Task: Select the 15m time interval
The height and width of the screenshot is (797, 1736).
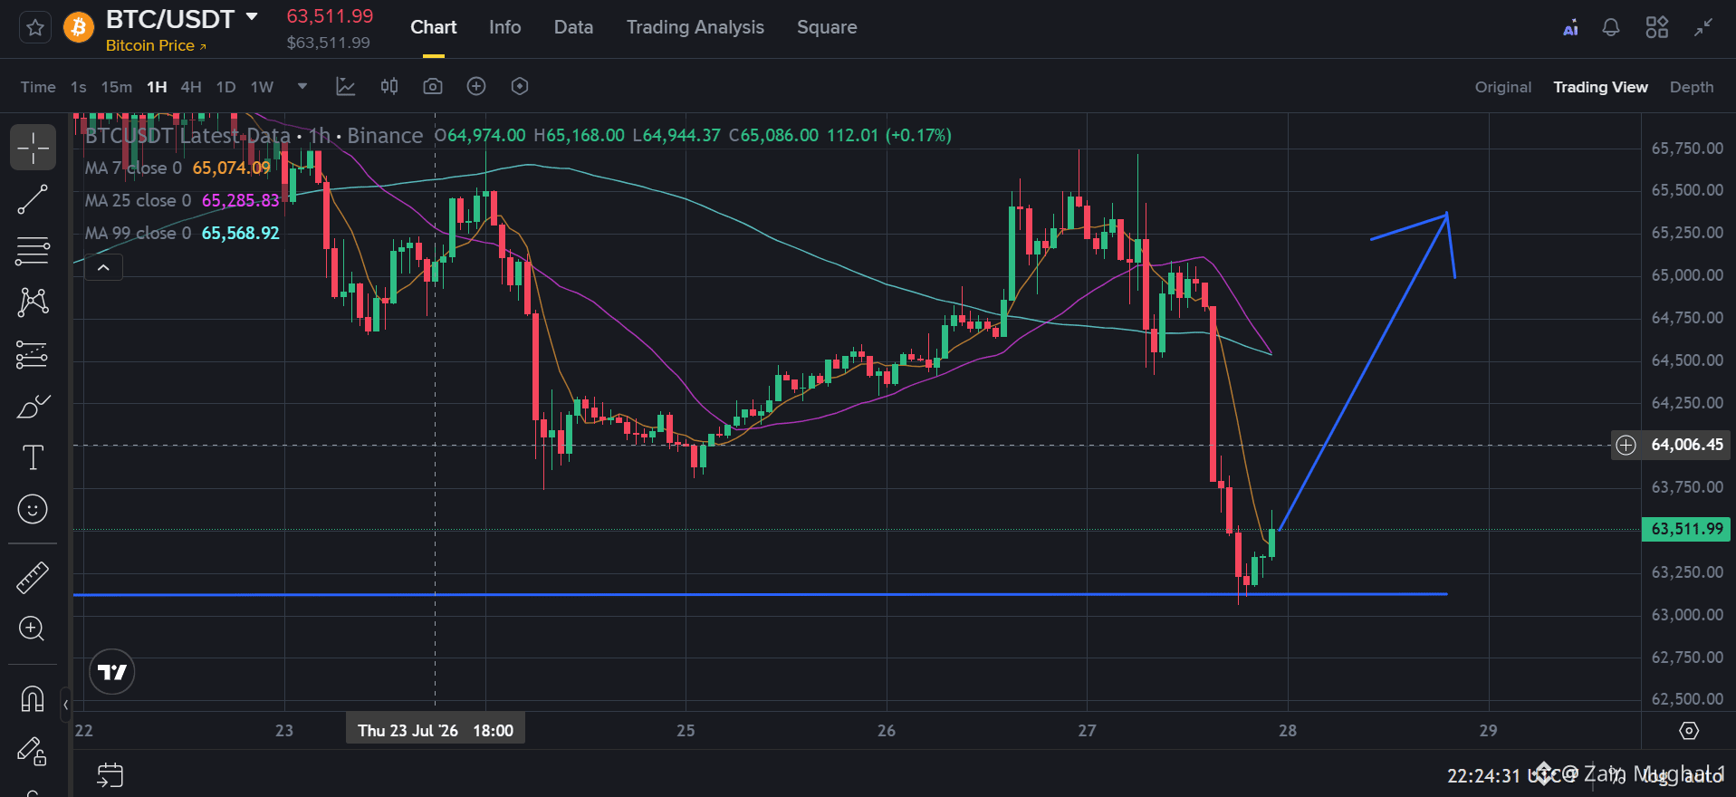Action: (x=116, y=87)
